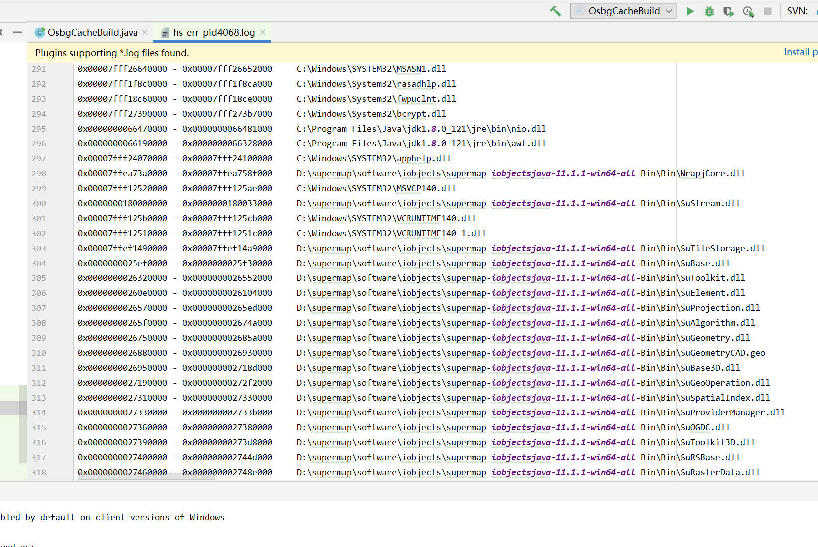Click the WrapjCore.dll path on line 298

point(521,173)
